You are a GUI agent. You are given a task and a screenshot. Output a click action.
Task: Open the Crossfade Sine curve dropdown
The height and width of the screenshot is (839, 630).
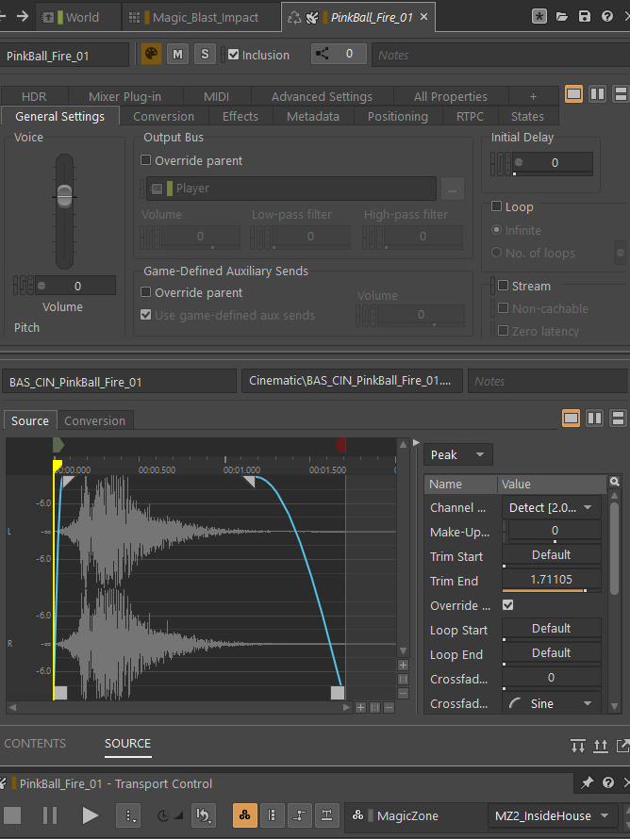[551, 703]
